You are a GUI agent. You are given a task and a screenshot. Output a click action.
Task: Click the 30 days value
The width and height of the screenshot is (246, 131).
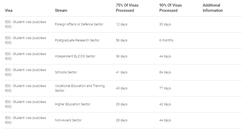tap(165, 24)
